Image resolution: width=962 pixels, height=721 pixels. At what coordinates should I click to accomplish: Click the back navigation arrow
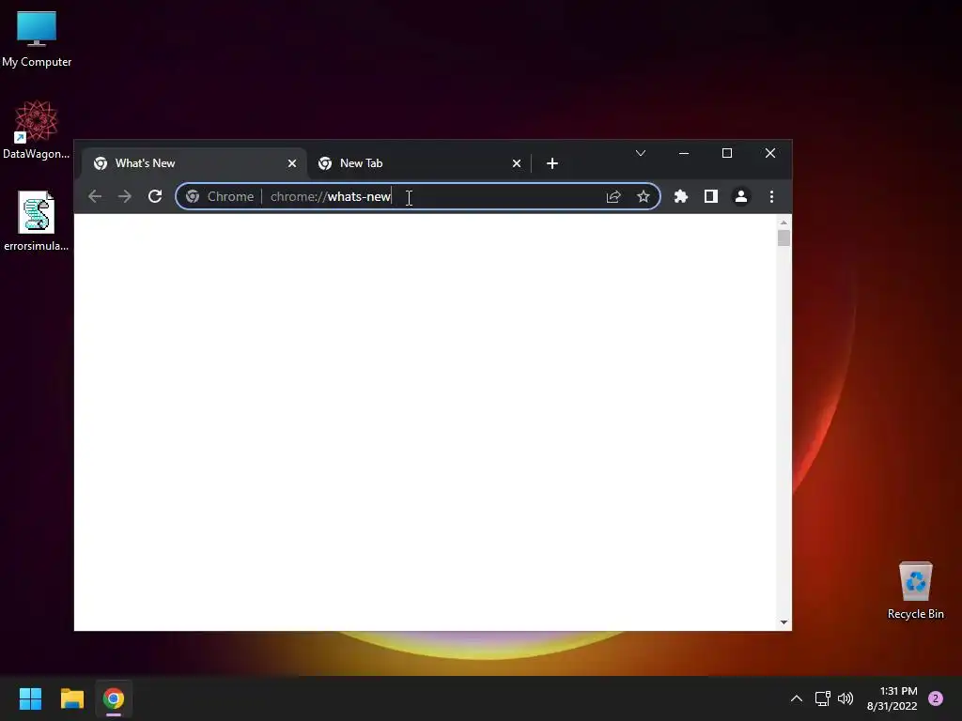[x=95, y=196]
